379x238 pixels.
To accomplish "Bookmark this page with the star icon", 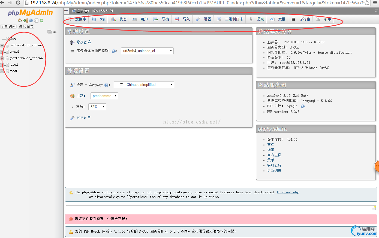I will pos(367,3).
